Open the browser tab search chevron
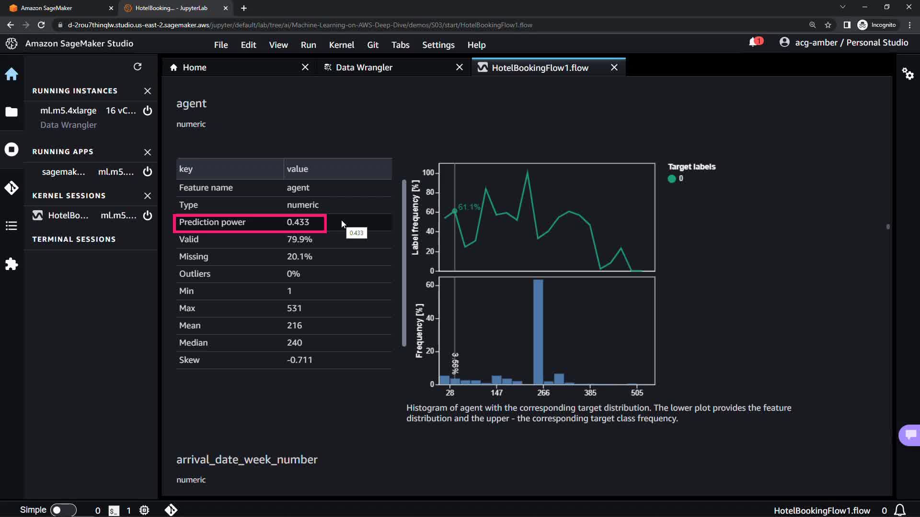Image resolution: width=920 pixels, height=517 pixels. pyautogui.click(x=842, y=7)
